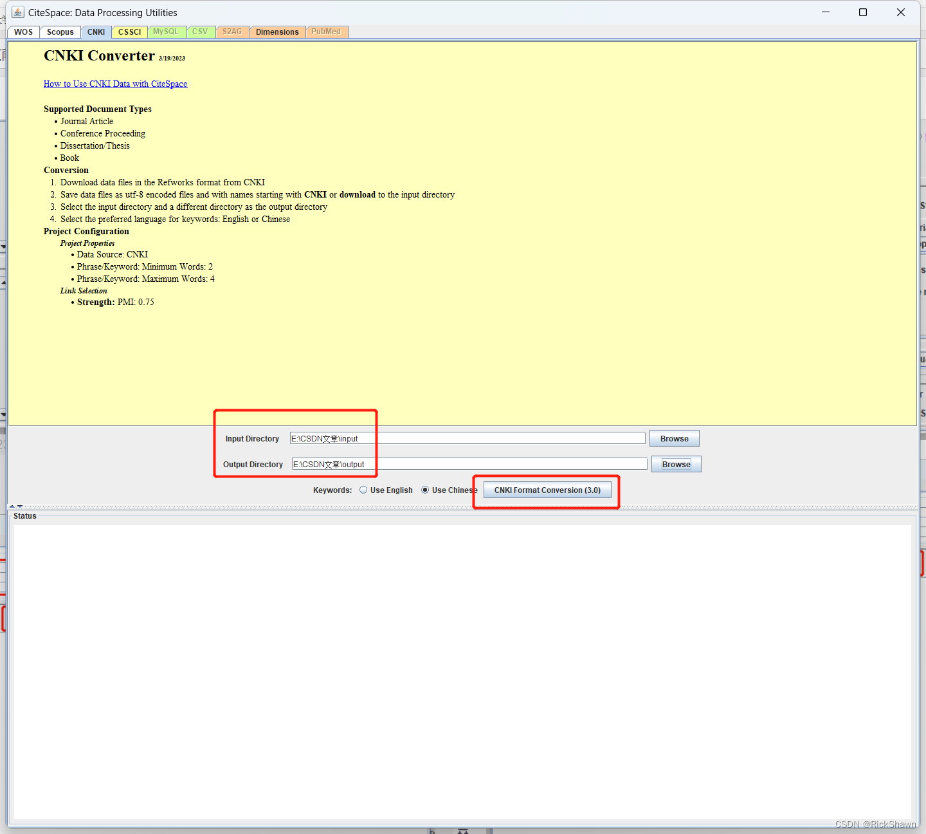
Task: Open the S2AG tab
Action: [x=232, y=32]
